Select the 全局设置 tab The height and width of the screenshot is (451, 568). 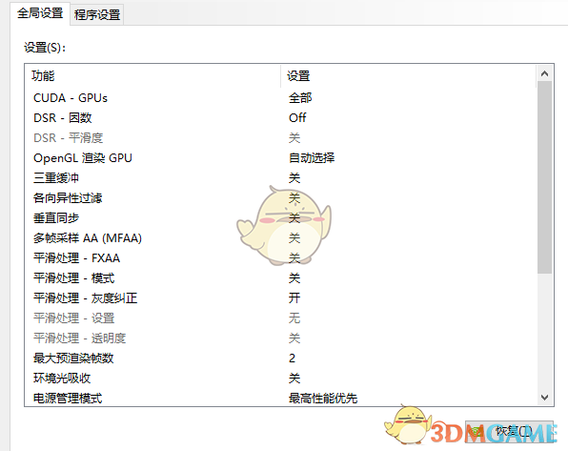pos(40,13)
